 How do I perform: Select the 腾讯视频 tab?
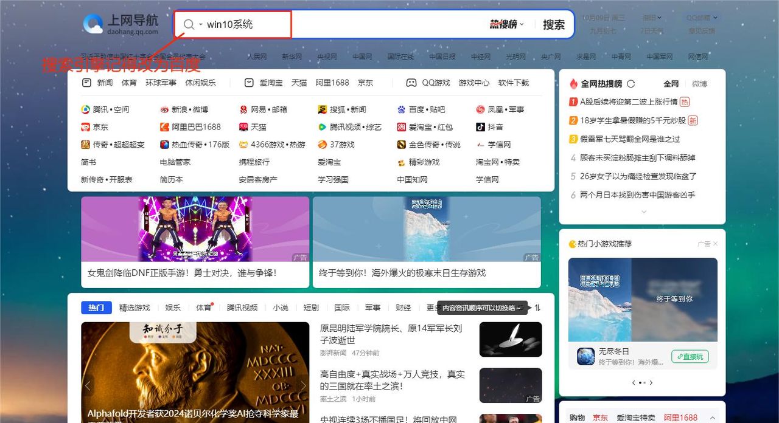(242, 308)
